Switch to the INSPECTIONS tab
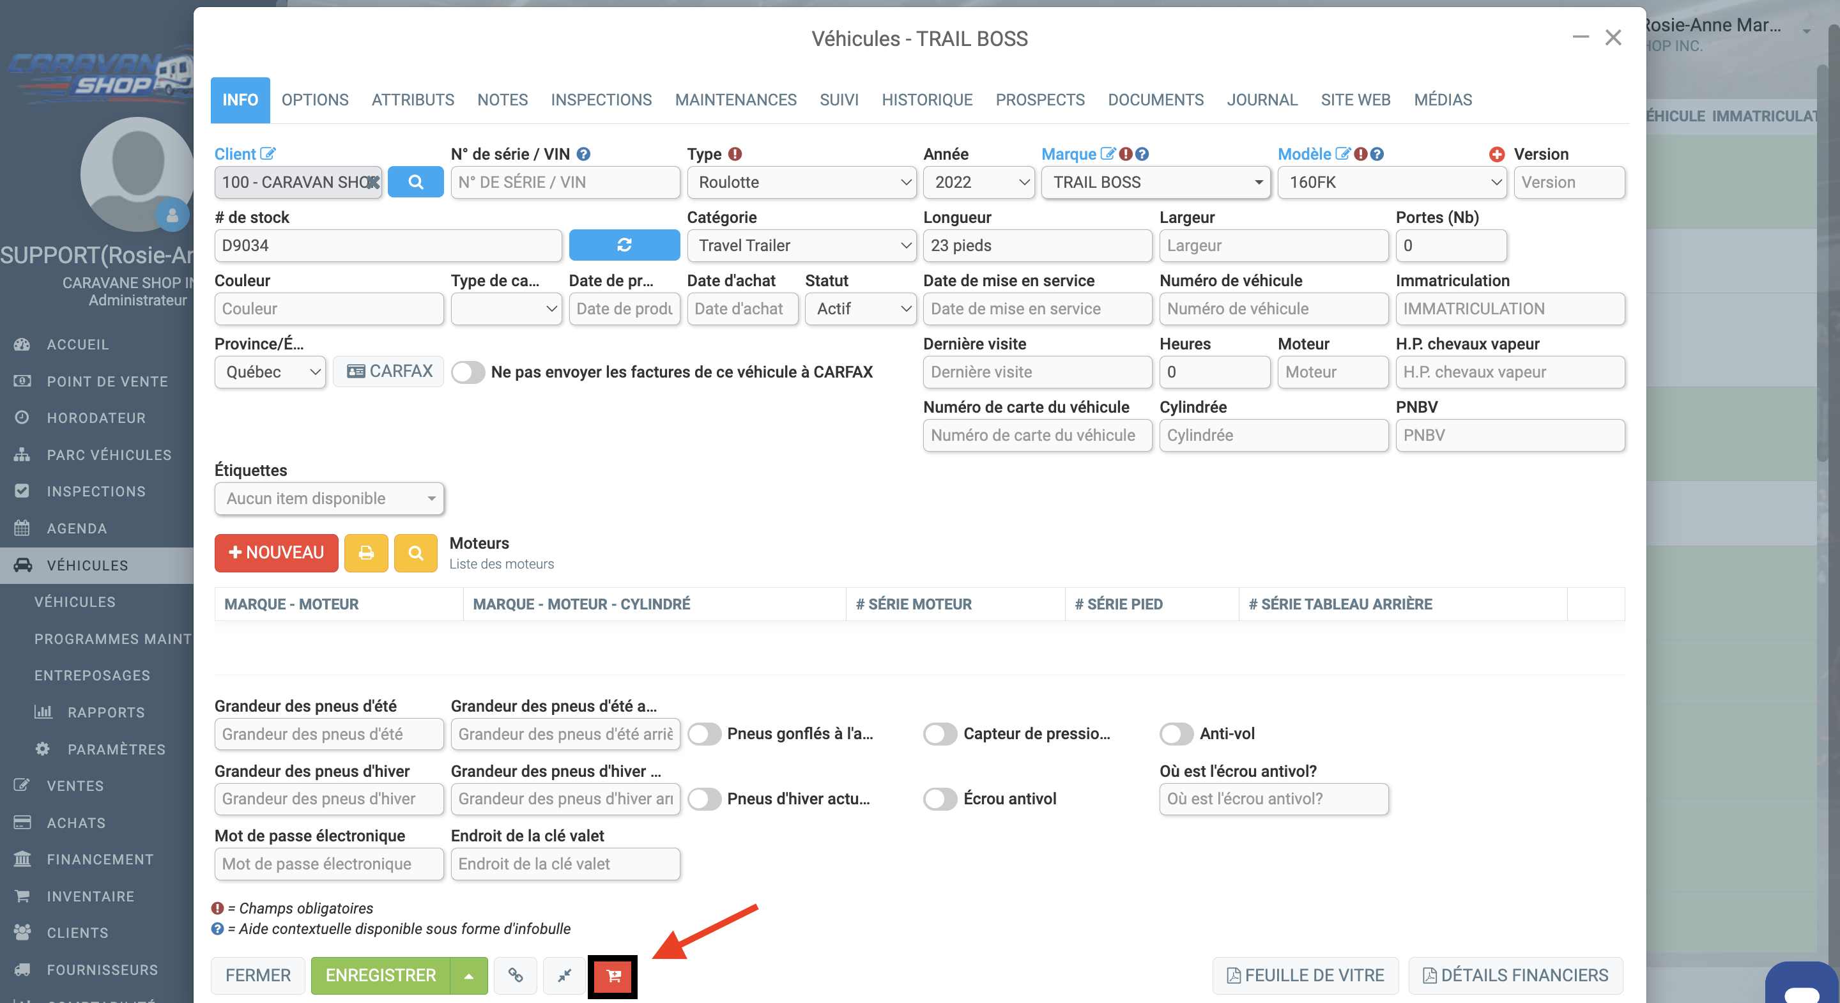The width and height of the screenshot is (1840, 1003). point(601,100)
